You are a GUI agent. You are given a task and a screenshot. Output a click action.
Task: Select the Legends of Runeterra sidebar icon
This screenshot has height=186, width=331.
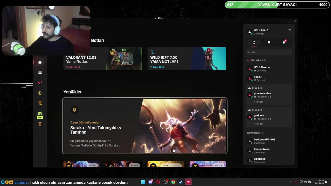(40, 124)
